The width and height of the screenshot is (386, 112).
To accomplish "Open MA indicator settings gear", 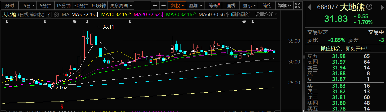I will (x=56, y=15).
